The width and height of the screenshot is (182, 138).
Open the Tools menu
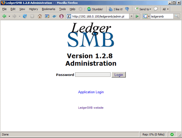[x=63, y=9]
